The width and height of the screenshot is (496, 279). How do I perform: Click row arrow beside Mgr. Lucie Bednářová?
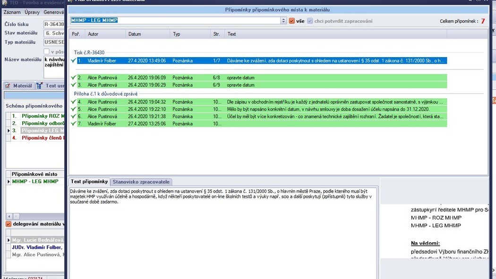click(8, 240)
